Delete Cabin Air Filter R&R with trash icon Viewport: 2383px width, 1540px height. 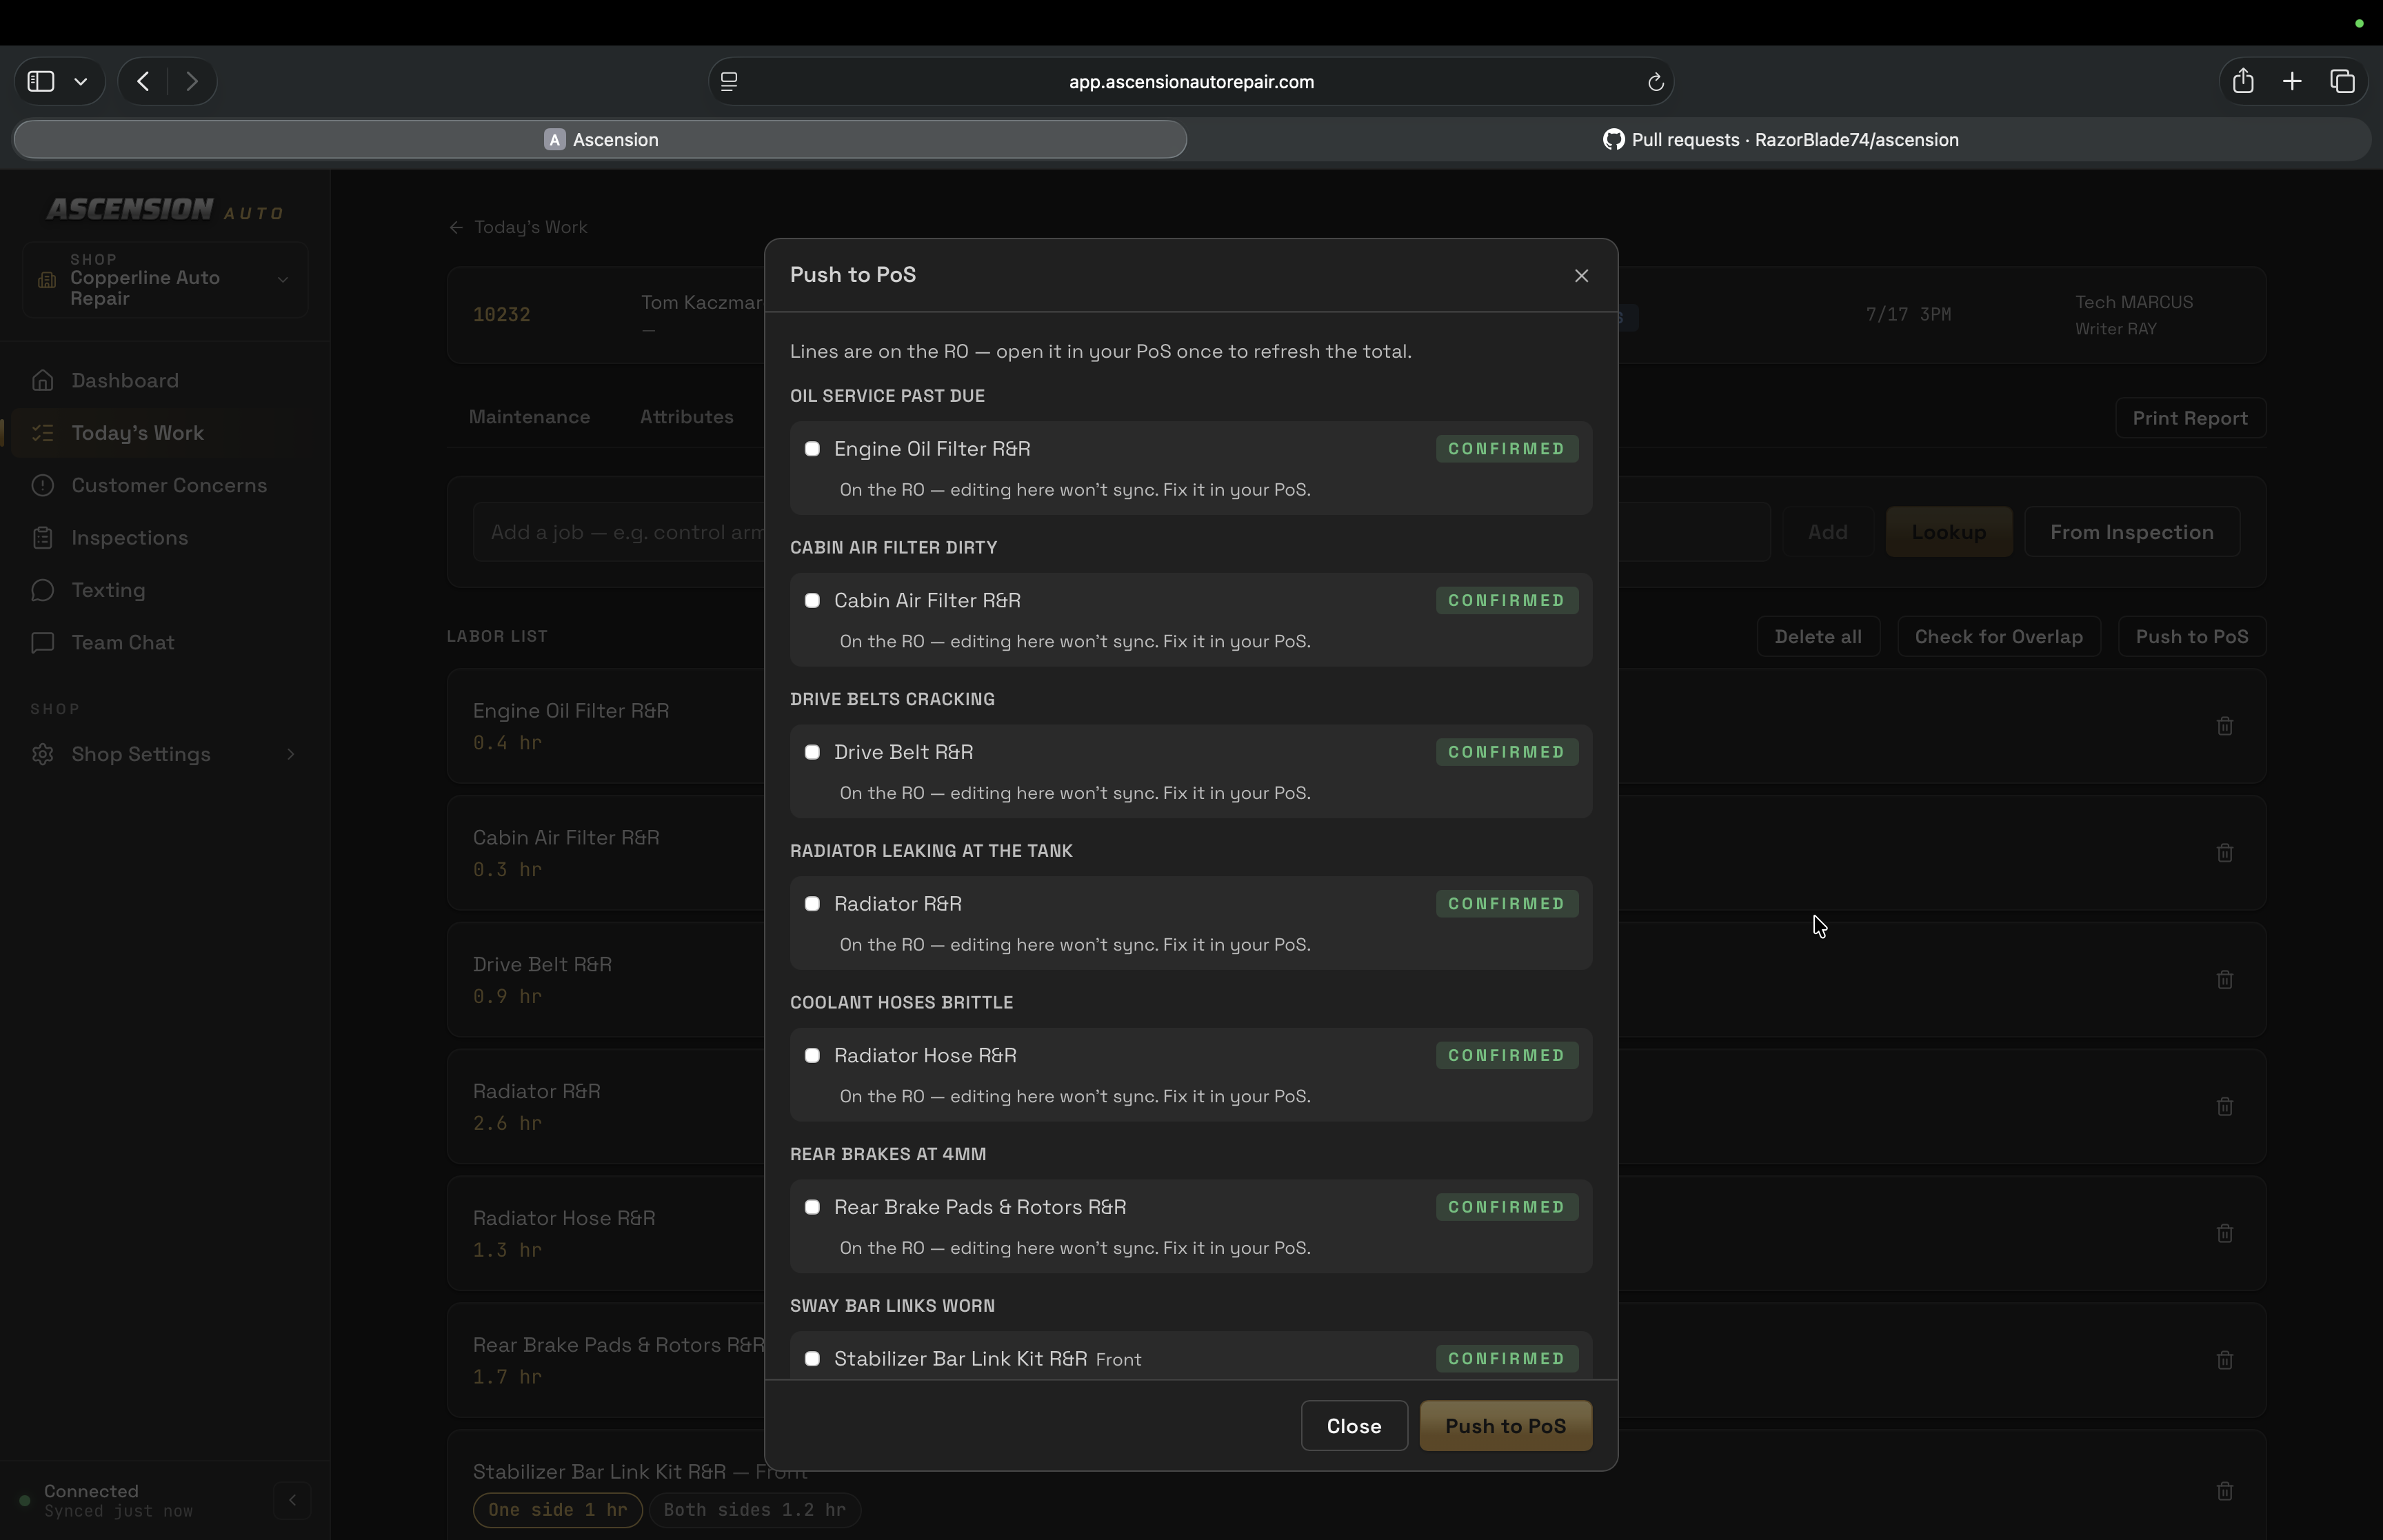(x=2225, y=853)
